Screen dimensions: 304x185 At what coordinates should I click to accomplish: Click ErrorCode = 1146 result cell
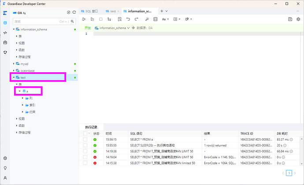[220, 157]
